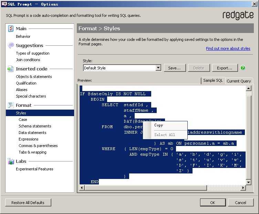This screenshot has width=259, height=214.
Task: Open Data statements page
Action: tap(32, 133)
